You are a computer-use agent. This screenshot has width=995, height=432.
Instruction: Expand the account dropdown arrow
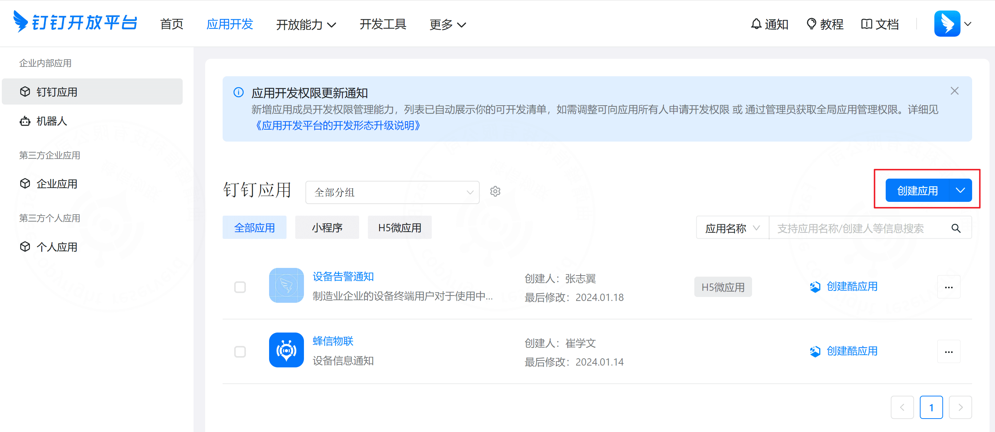967,24
